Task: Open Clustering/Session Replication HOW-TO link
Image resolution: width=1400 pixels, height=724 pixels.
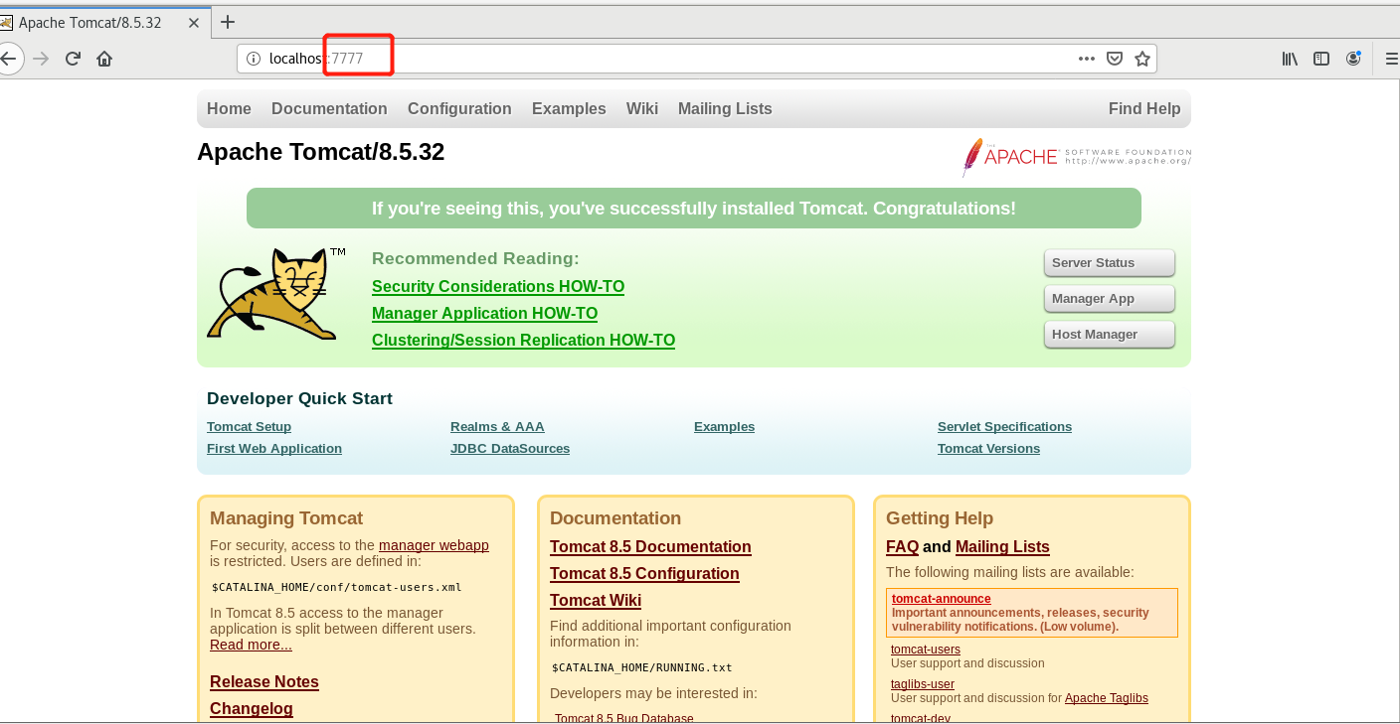Action: tap(523, 341)
